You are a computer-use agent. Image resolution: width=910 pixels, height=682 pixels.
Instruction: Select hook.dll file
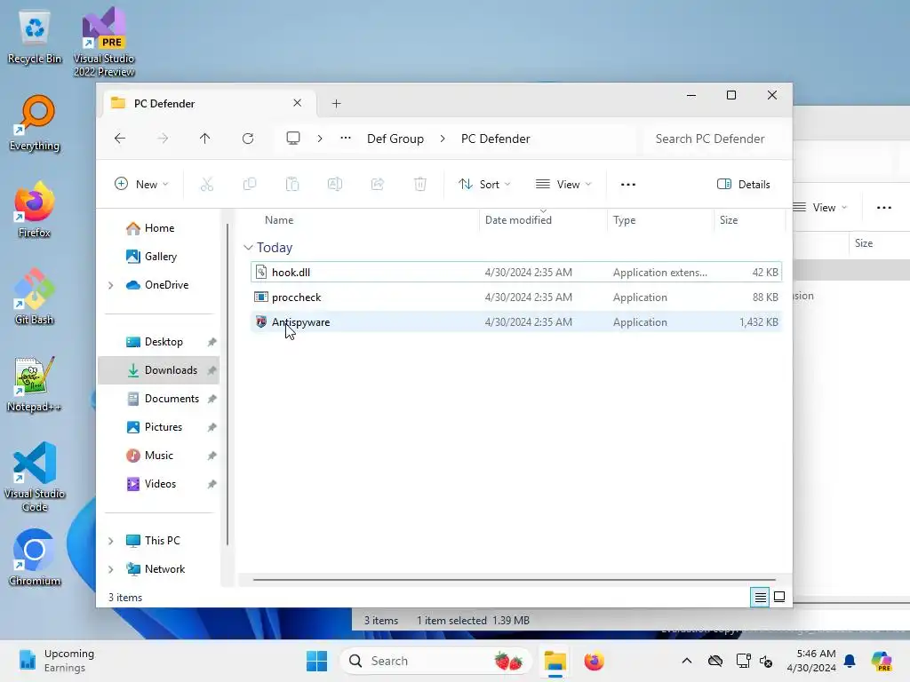[516, 272]
